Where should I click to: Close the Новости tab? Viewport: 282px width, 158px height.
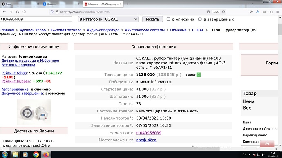[x=79, y=4]
